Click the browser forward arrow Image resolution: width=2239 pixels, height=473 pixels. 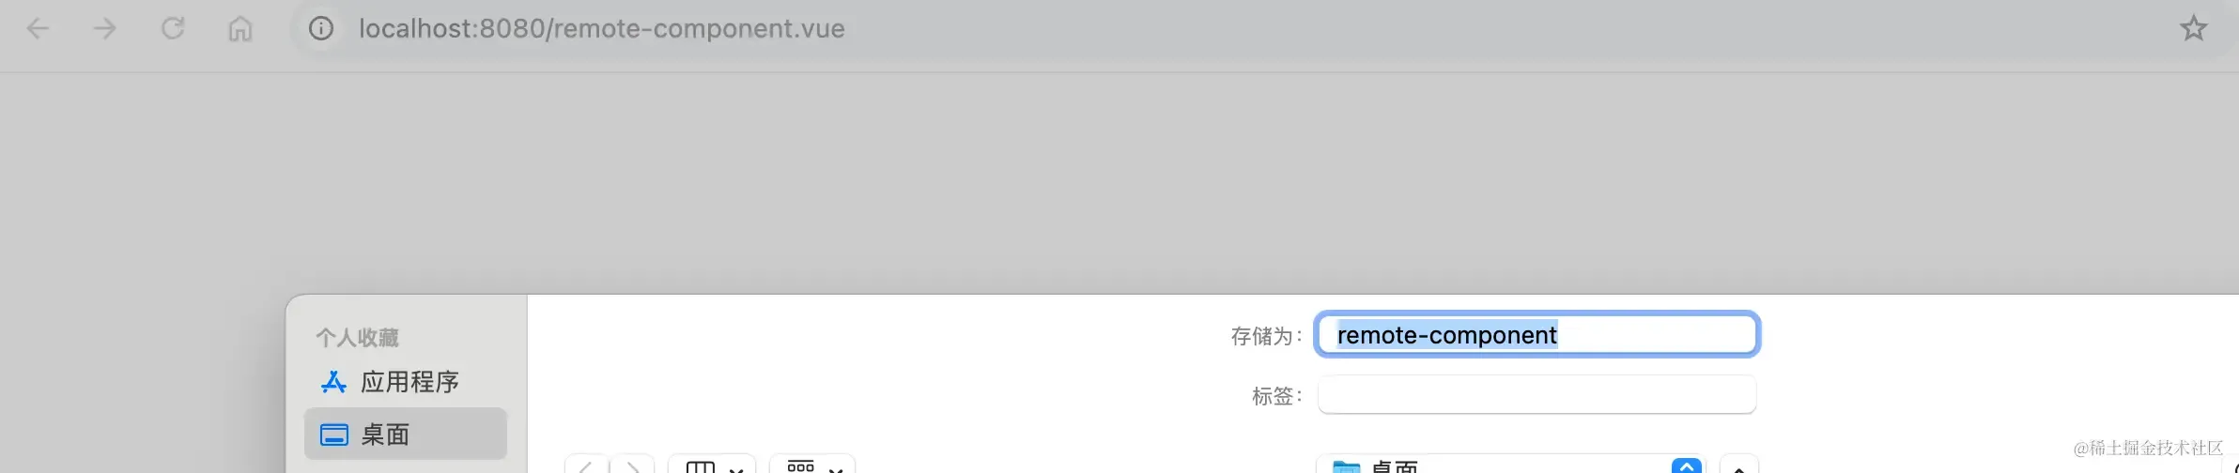(x=105, y=29)
